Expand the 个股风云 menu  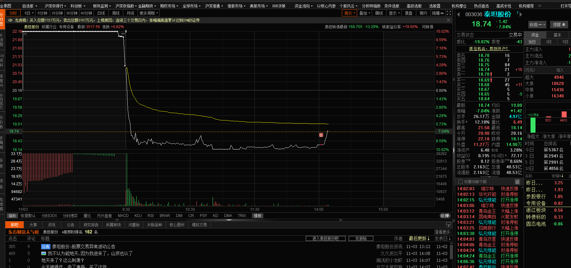click(x=348, y=6)
